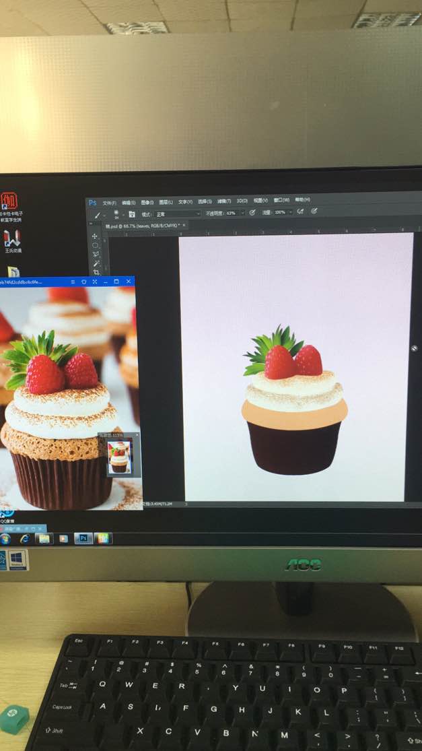
Task: Open the blend mode dropdown showing 正常
Action: click(178, 214)
